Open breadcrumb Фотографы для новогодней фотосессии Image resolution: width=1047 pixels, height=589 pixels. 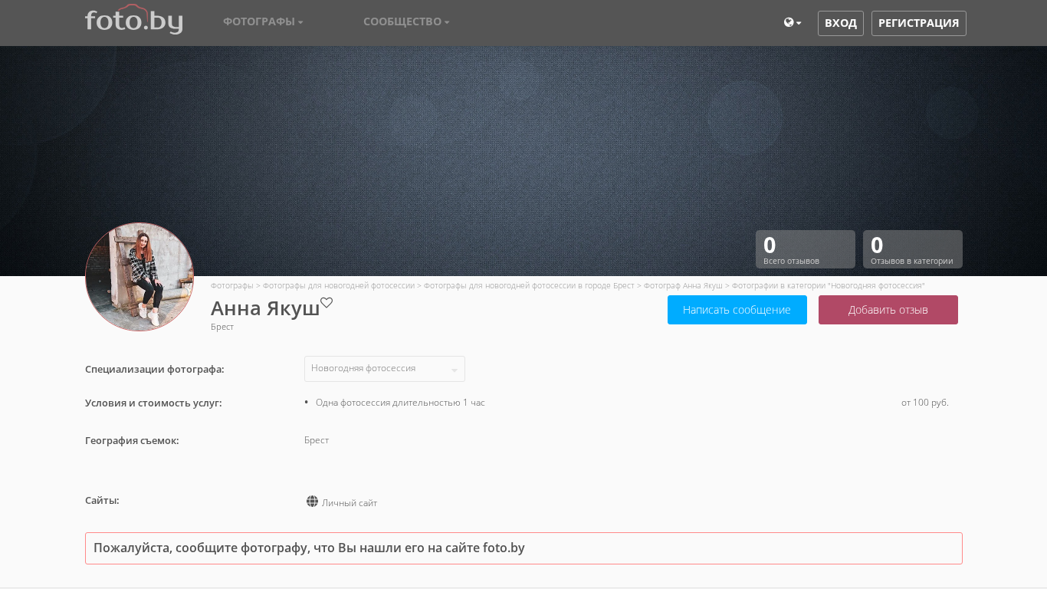click(x=338, y=285)
